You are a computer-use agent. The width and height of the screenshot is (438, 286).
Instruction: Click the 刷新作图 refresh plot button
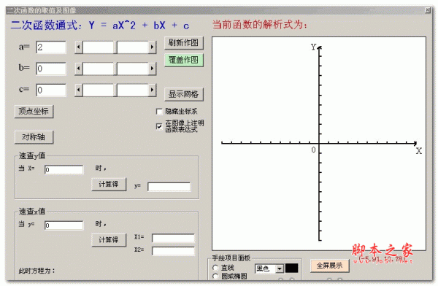click(x=183, y=43)
